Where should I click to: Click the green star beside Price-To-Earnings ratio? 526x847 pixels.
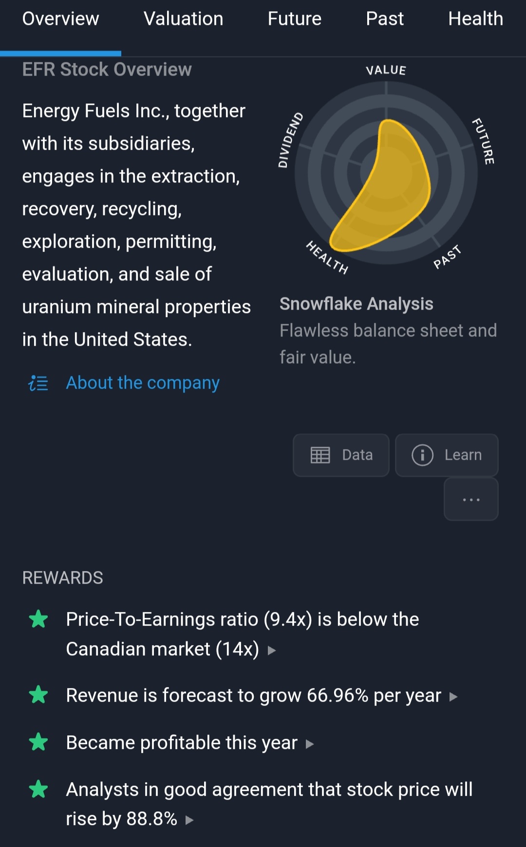point(38,619)
